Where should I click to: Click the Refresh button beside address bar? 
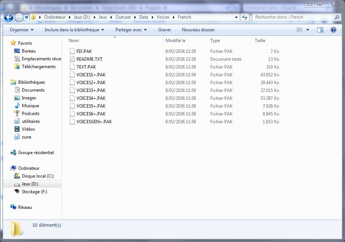coord(244,17)
